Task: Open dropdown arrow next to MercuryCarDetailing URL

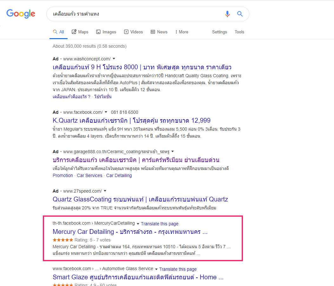Action: pyautogui.click(x=138, y=223)
